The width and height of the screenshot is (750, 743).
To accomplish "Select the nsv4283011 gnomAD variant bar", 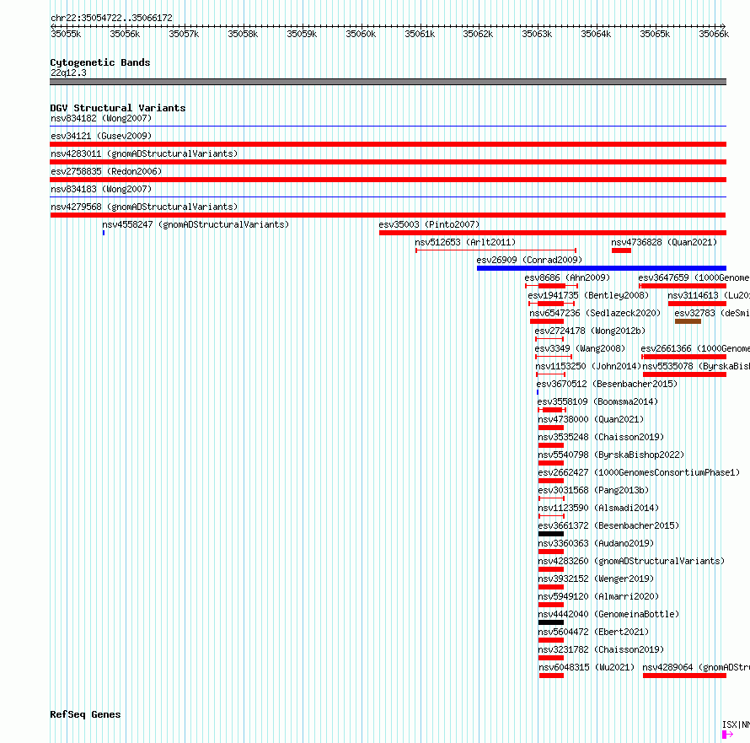I will 388,162.
